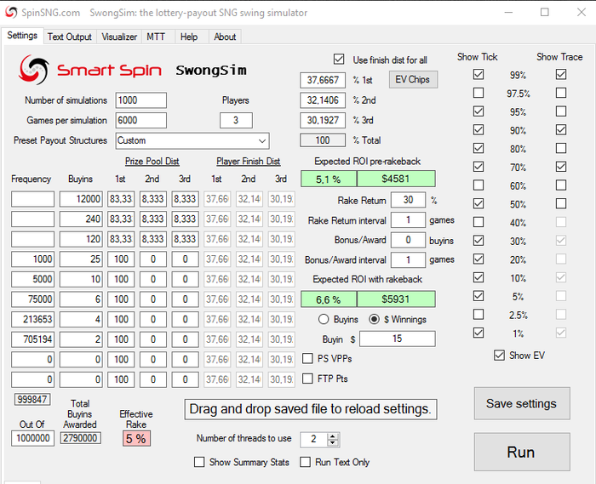Click the 12000 buyins field

(81, 199)
